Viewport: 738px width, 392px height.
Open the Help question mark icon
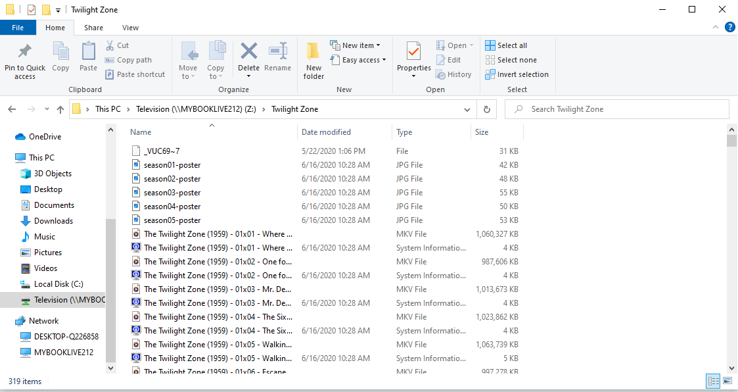[x=729, y=27]
